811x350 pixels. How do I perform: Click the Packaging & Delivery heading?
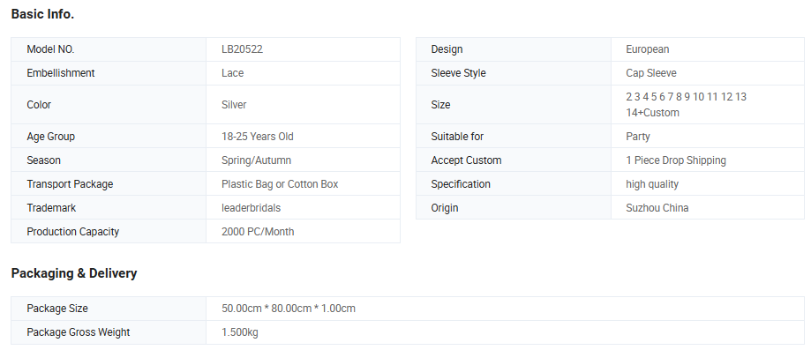click(74, 273)
